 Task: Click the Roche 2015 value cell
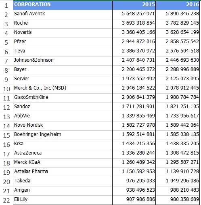click(x=134, y=24)
